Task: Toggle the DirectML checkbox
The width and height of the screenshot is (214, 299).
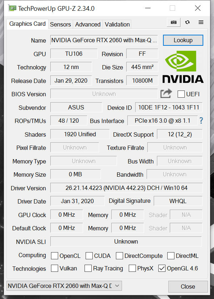Action: point(170,256)
